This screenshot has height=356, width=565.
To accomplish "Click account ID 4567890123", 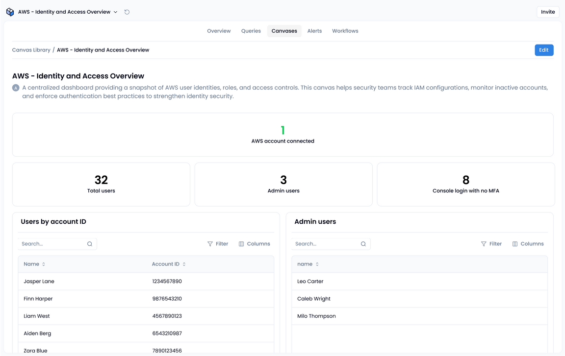I will click(167, 316).
